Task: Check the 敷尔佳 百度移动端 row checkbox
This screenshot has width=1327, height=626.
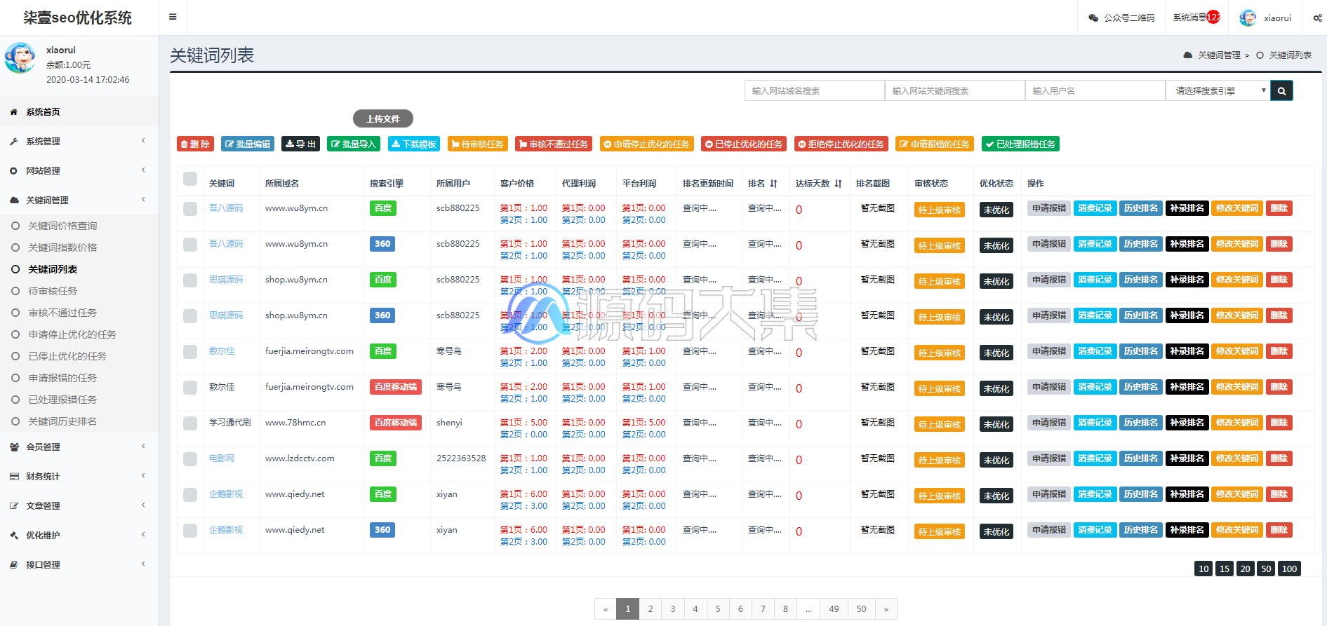Action: [190, 388]
